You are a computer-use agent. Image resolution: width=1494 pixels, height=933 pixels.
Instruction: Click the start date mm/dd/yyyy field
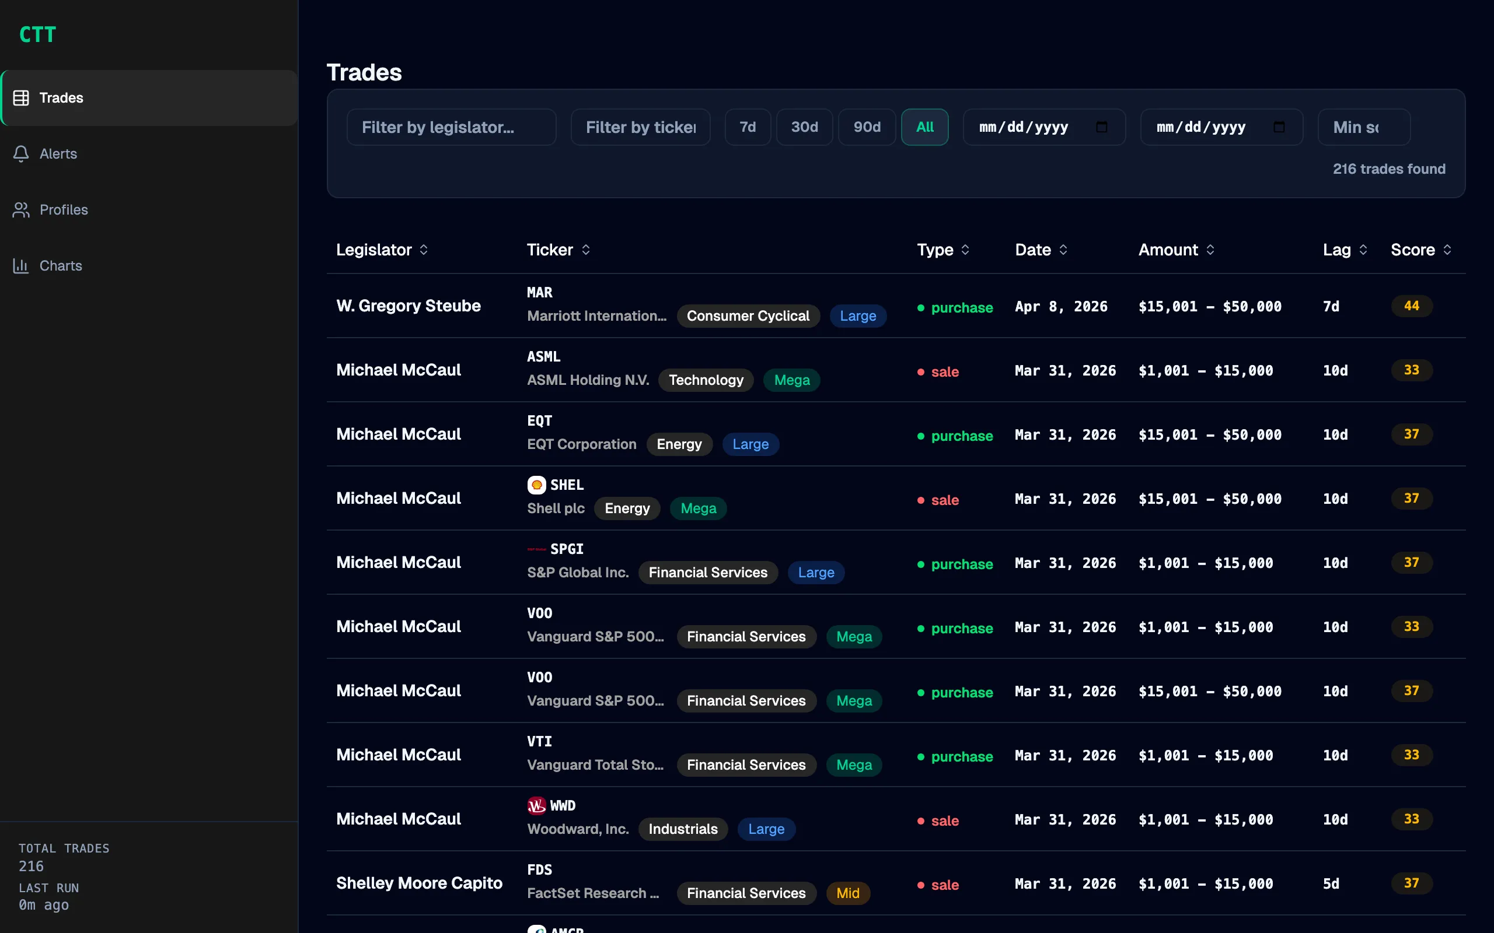tap(1044, 127)
